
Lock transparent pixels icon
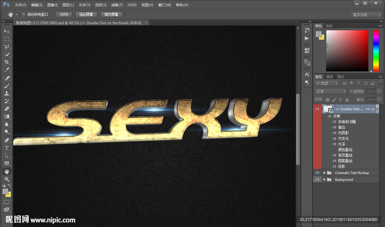click(x=327, y=100)
